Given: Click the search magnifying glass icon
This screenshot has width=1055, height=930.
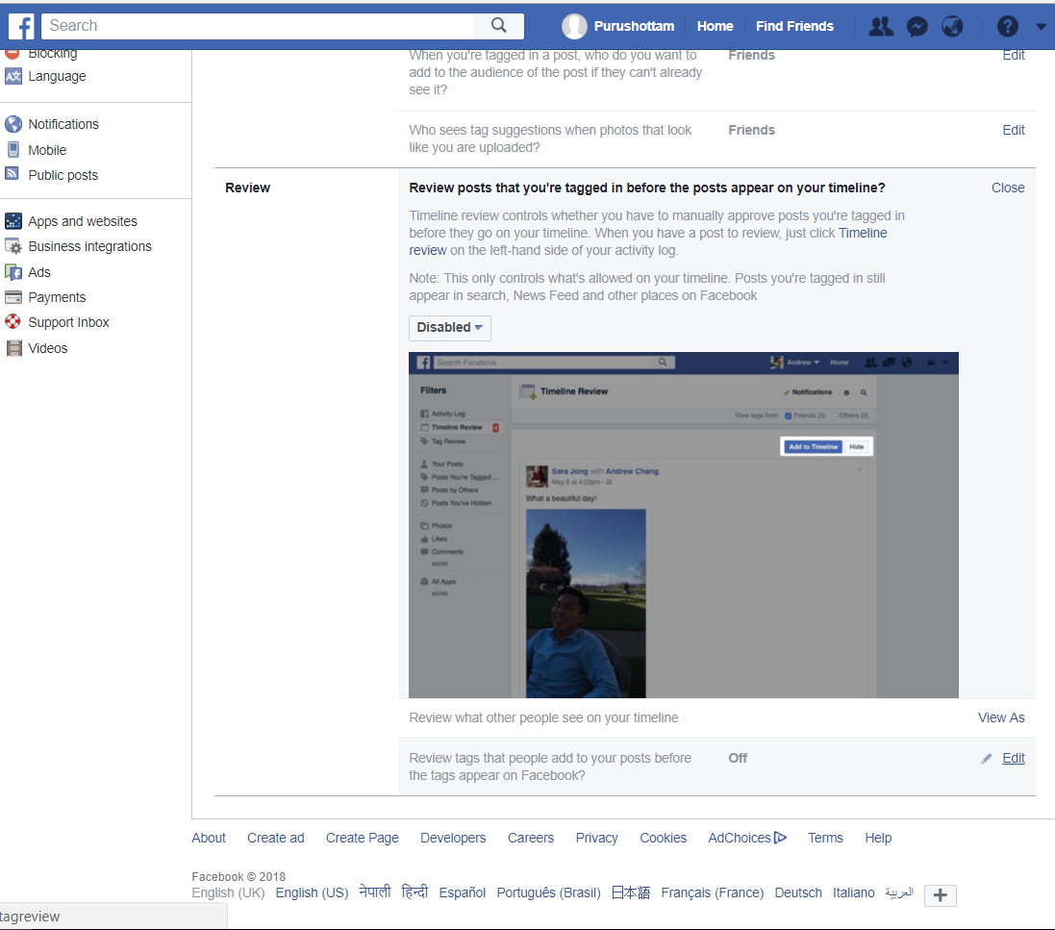Looking at the screenshot, I should (499, 25).
